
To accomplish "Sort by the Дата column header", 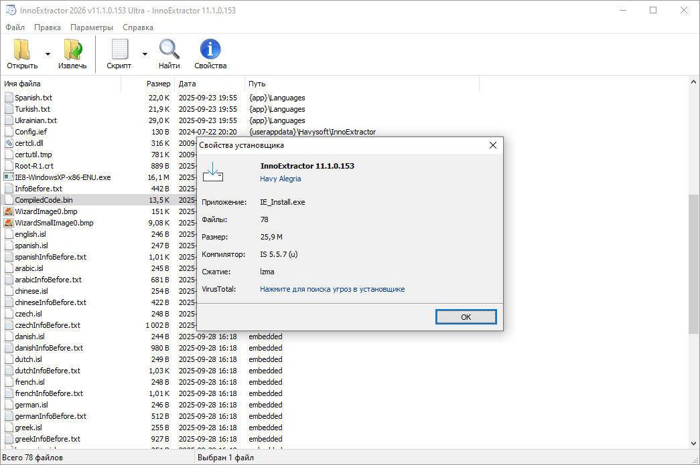I will click(210, 84).
